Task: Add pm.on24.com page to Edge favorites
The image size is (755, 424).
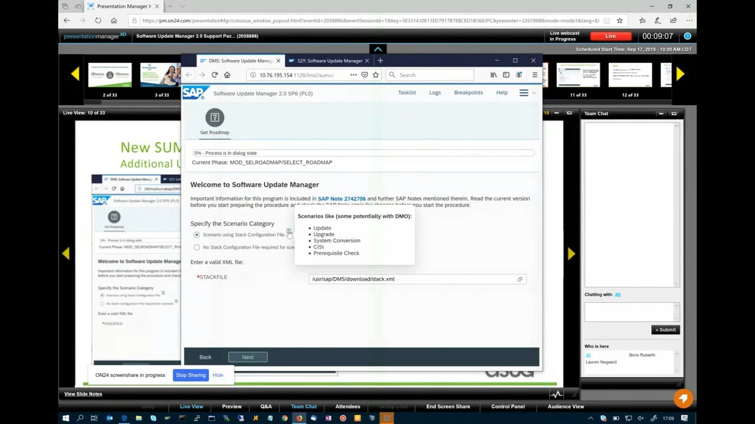Action: [619, 20]
